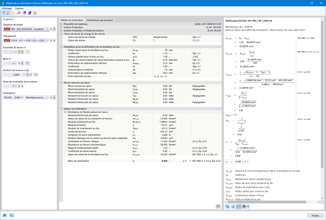Expand Résistance en flexion autour de l'axe y
This screenshot has height=220, width=326.
click(65, 112)
